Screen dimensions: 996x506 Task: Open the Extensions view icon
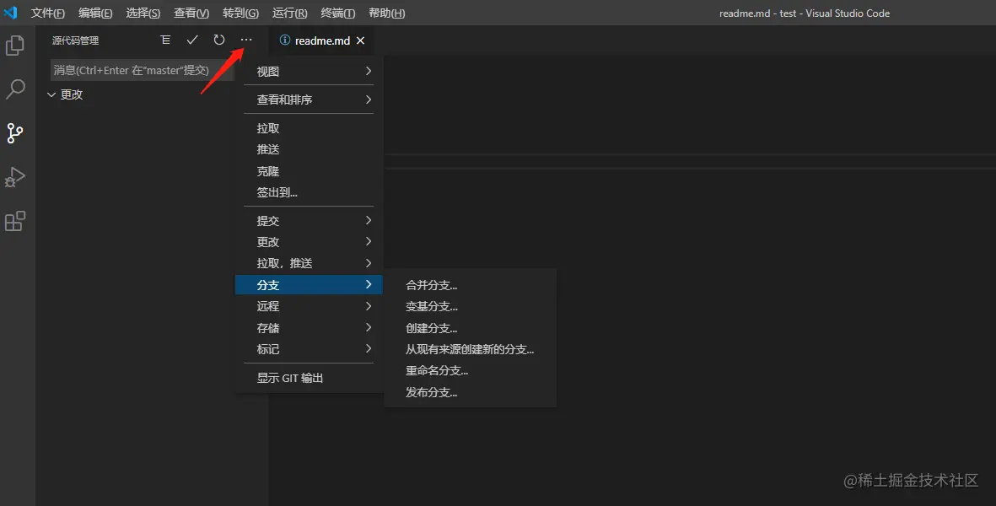pos(15,221)
